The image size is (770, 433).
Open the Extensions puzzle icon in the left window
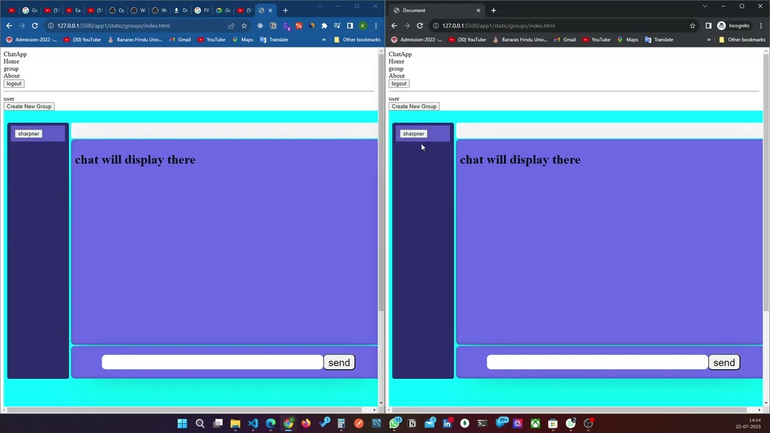(x=324, y=26)
